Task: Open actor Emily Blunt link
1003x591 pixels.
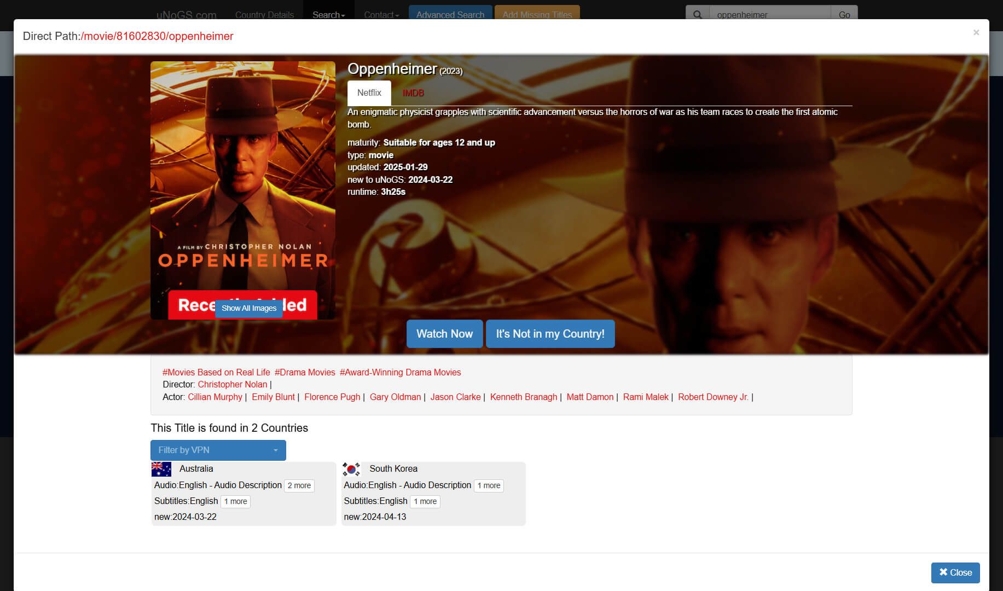Action: (x=273, y=397)
